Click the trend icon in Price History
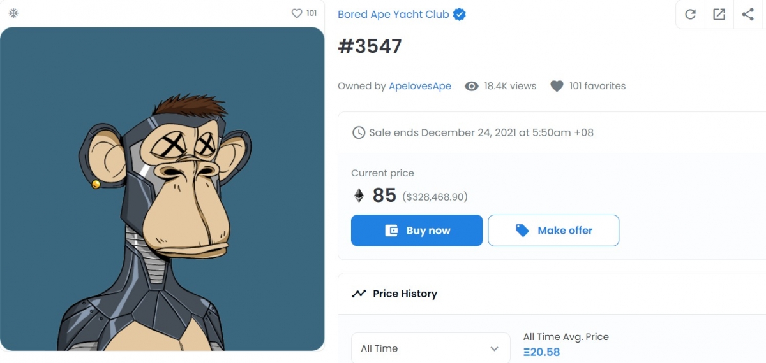This screenshot has height=363, width=766. (359, 294)
